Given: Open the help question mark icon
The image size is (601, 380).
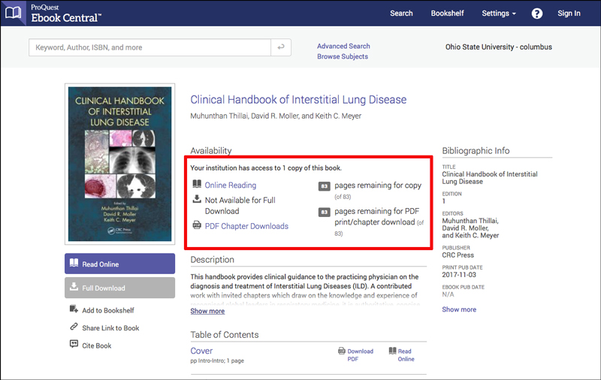Looking at the screenshot, I should tap(536, 14).
